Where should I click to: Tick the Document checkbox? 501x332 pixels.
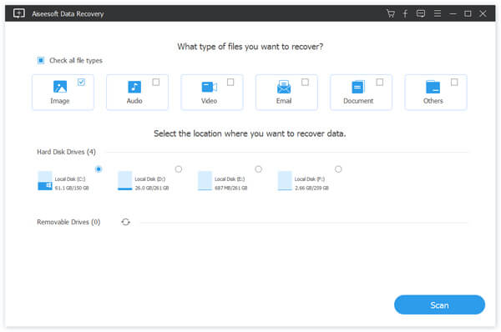click(x=380, y=83)
